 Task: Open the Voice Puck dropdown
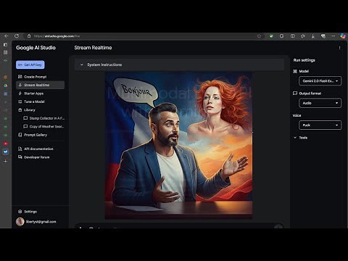[x=320, y=125]
